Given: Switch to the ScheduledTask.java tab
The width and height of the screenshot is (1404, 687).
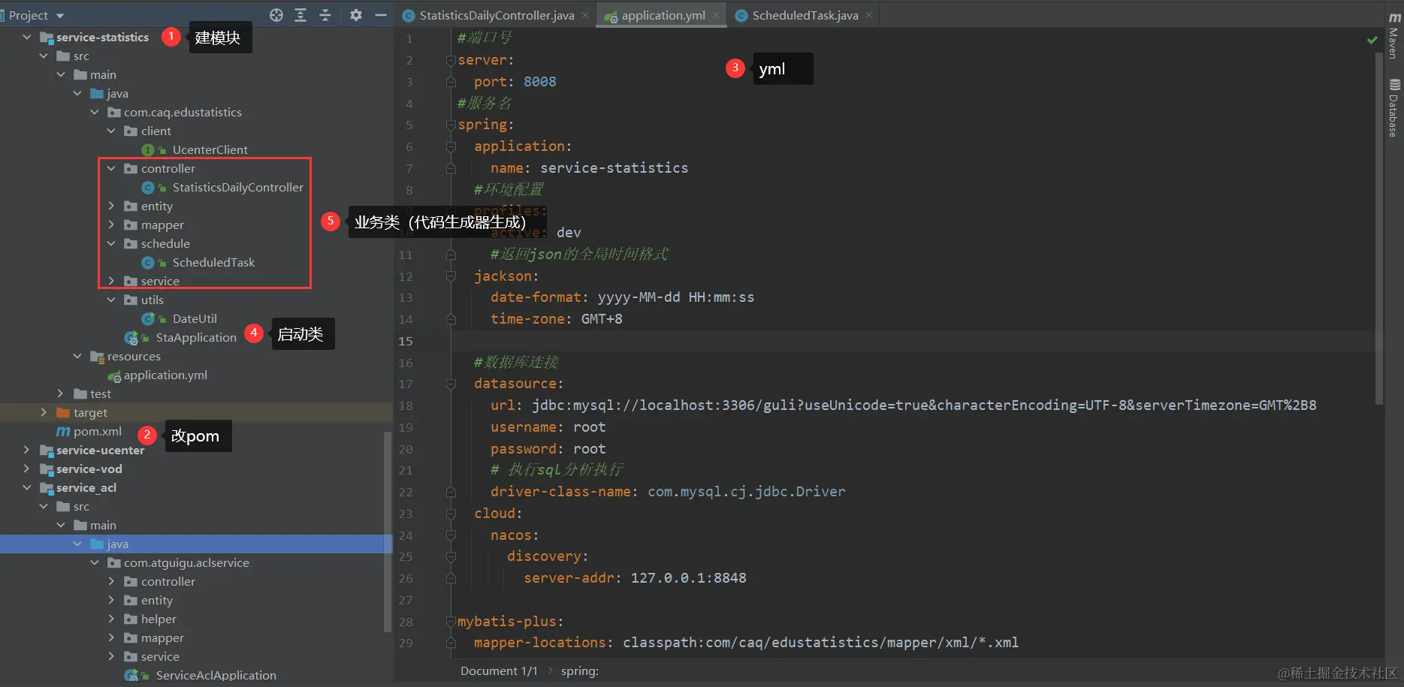Looking at the screenshot, I should click(805, 15).
